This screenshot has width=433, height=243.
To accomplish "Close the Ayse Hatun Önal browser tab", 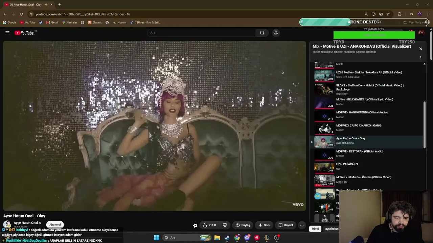I will tap(51, 5).
